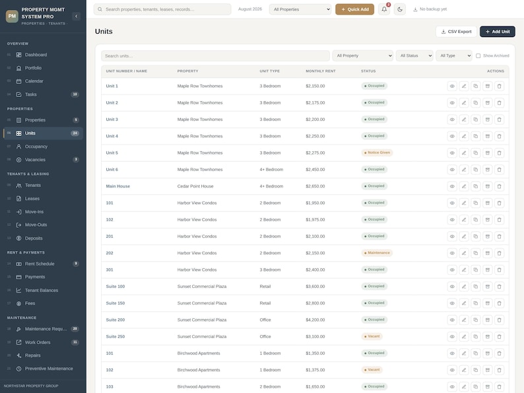
Task: Export units with CSV Export
Action: 456,32
